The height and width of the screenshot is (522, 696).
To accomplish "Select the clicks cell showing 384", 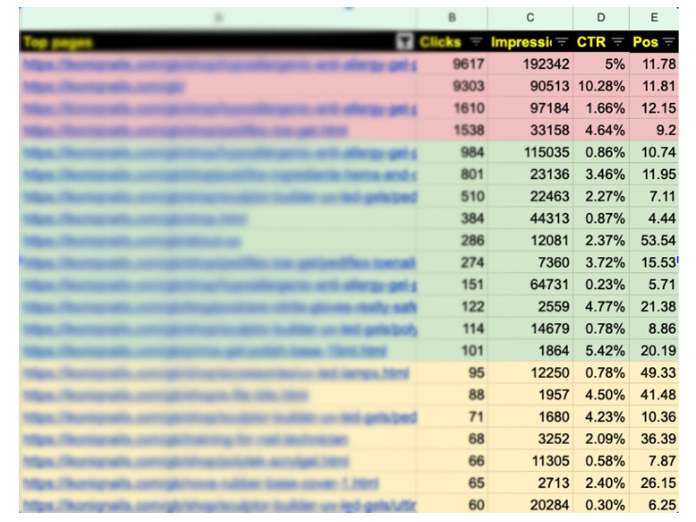I will (x=452, y=219).
